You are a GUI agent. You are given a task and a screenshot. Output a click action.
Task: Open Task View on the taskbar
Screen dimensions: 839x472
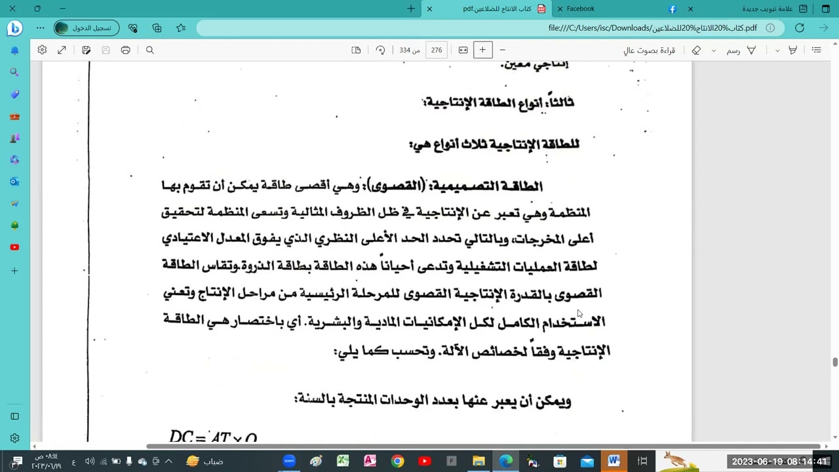(642, 462)
